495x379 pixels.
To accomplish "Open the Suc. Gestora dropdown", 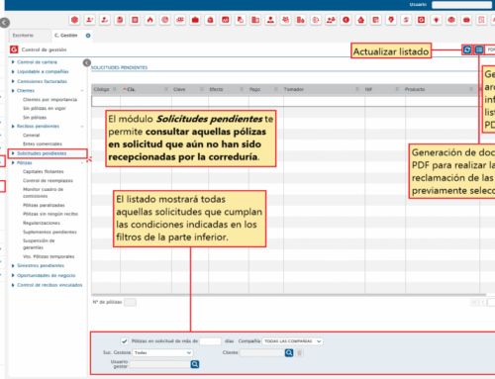I will pos(163,352).
